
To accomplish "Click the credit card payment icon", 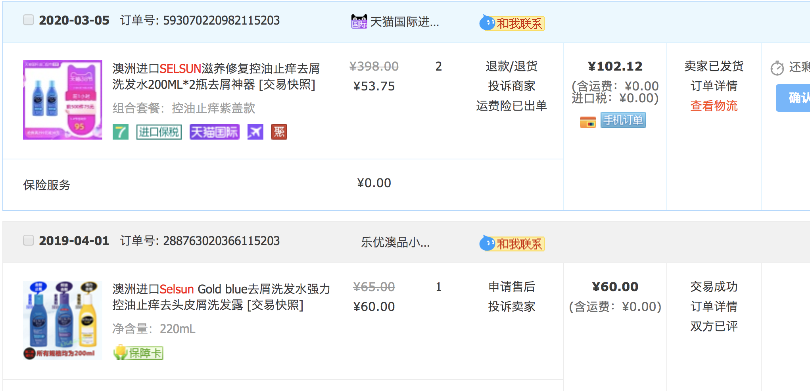I will tap(587, 121).
